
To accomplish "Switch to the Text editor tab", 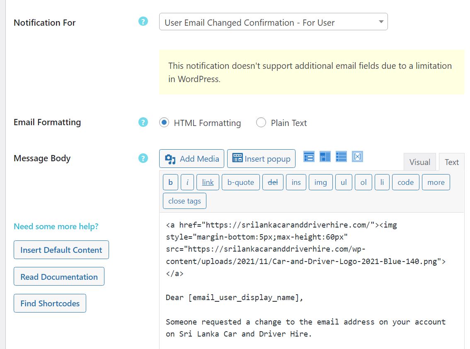I will 451,162.
